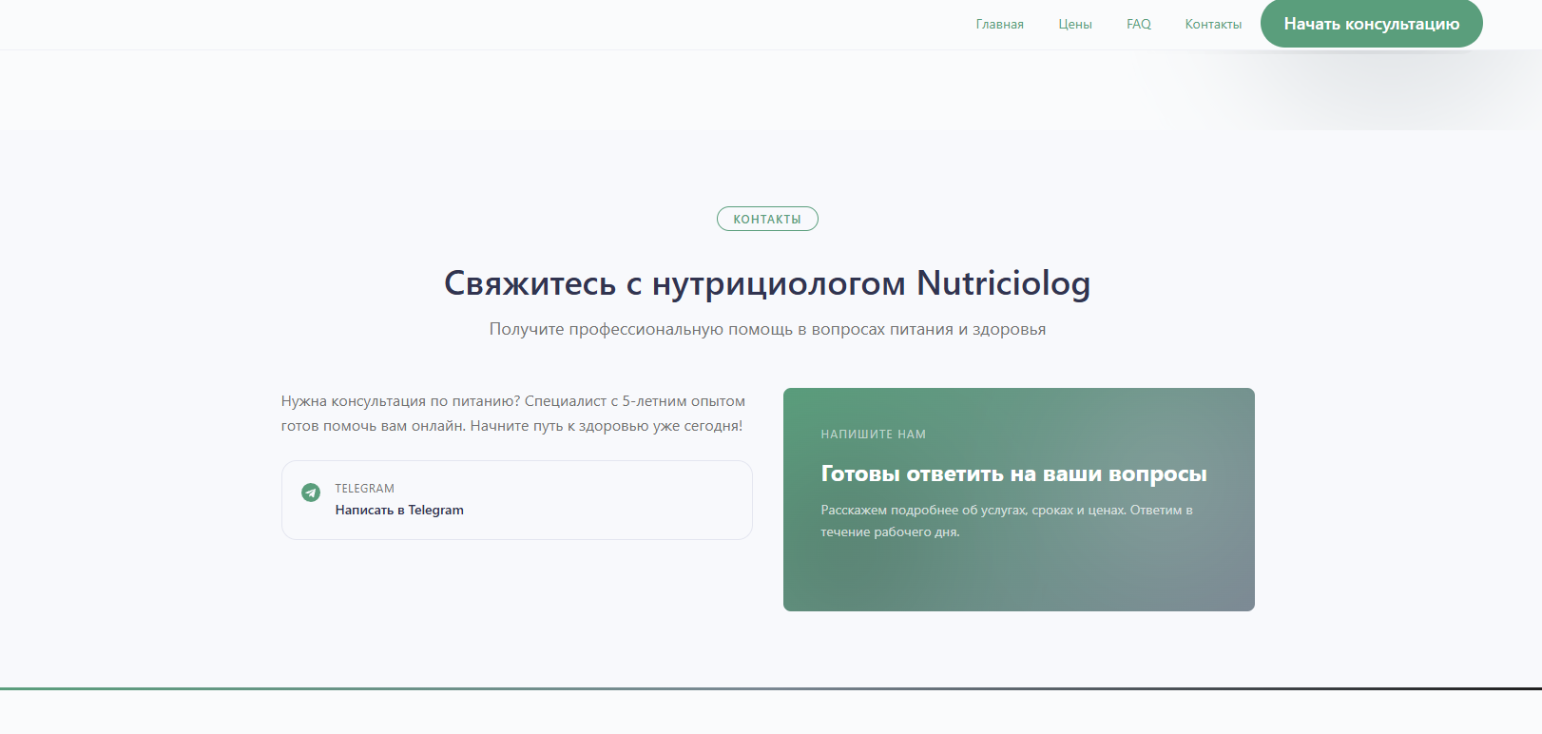Click Готовы ответить на ваши вопросы title
Screen dimensions: 1542x734
[1013, 473]
